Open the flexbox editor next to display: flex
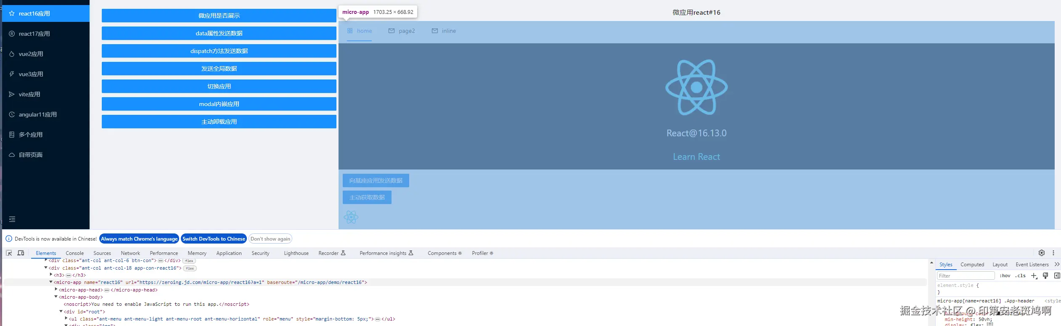The height and width of the screenshot is (326, 1061). click(x=990, y=324)
